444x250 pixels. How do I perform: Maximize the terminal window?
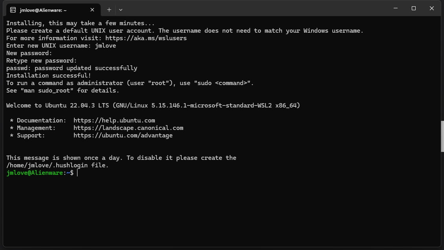(413, 8)
